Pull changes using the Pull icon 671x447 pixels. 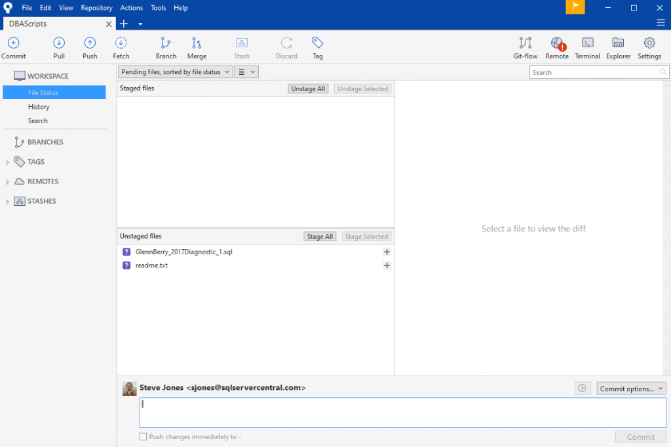point(59,47)
